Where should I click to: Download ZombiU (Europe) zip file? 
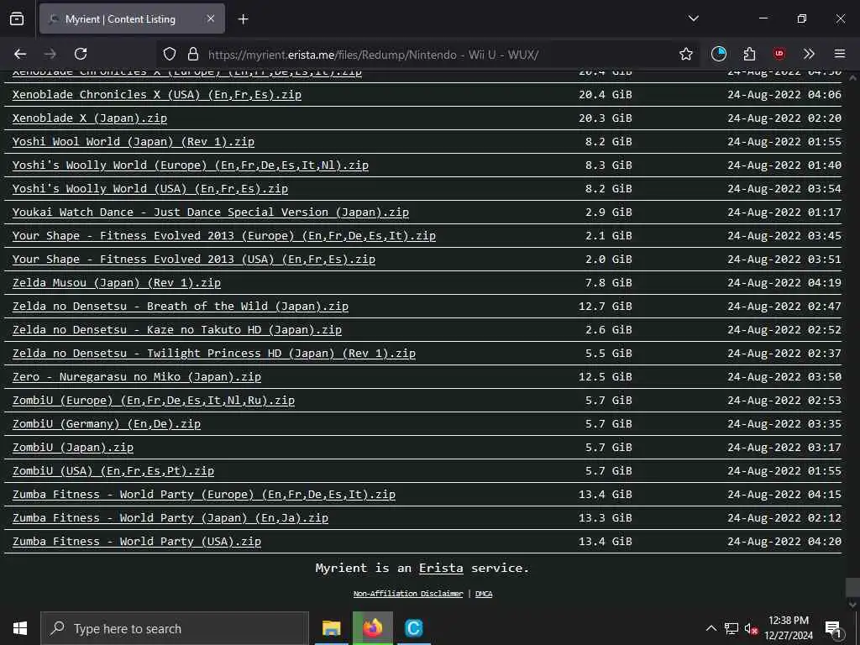pyautogui.click(x=154, y=401)
